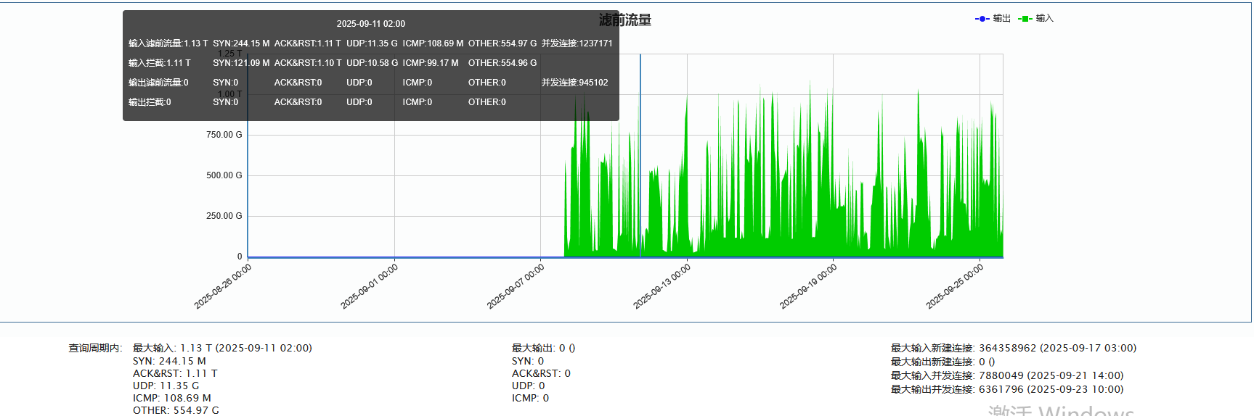Select the 2025-08-26 00:00 axis label
This screenshot has height=416, width=1254.
[x=223, y=286]
